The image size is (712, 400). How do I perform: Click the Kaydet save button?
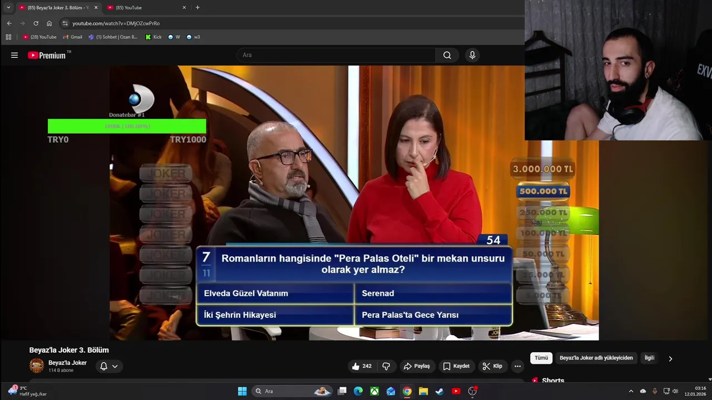456,366
